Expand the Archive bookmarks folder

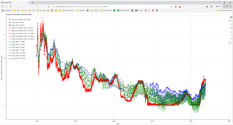[x=81, y=10]
